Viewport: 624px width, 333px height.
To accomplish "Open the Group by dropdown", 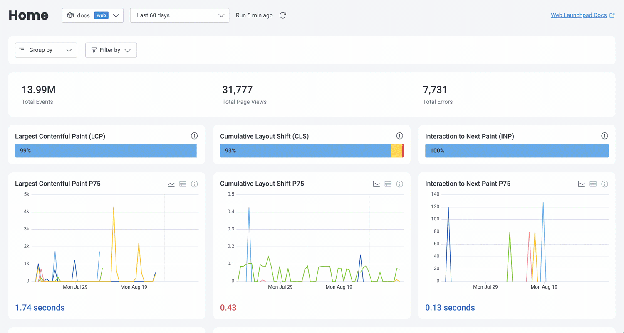I will coord(46,50).
